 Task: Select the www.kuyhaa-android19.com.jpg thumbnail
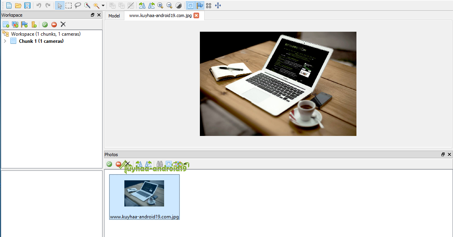point(144,193)
